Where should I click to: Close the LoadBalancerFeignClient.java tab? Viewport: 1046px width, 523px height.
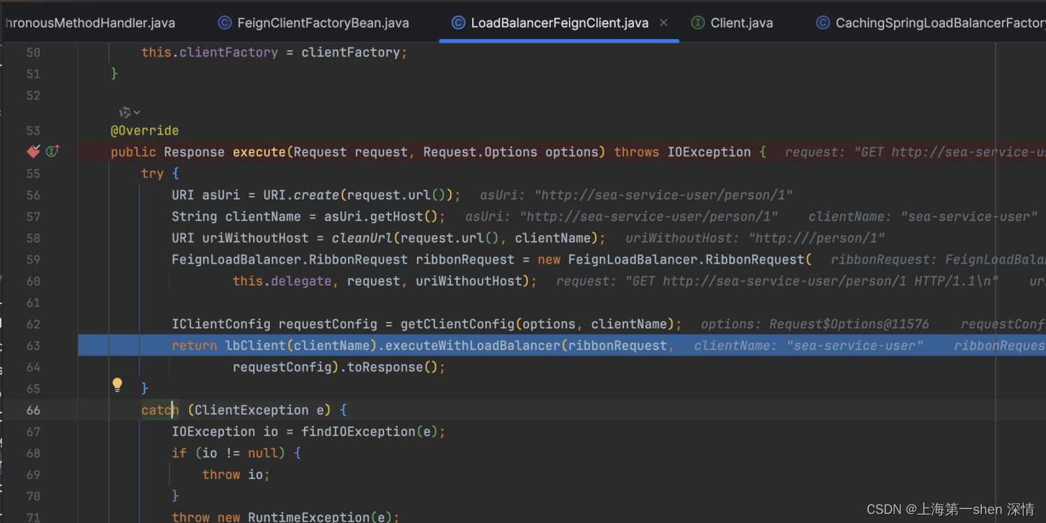[x=664, y=23]
